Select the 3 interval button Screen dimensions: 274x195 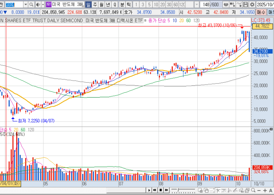(x=143, y=4)
